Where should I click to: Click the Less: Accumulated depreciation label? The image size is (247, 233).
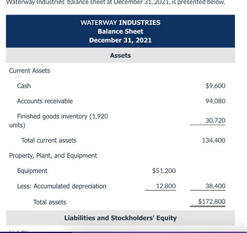pos(61,186)
